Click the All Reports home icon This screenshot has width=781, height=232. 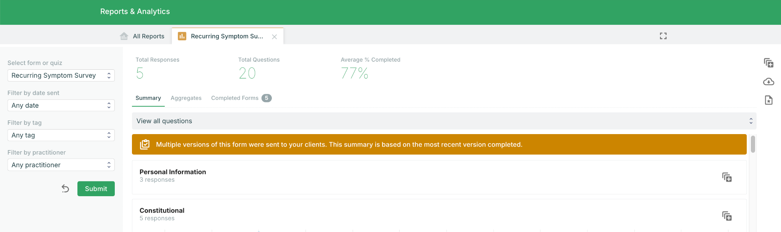tap(124, 36)
